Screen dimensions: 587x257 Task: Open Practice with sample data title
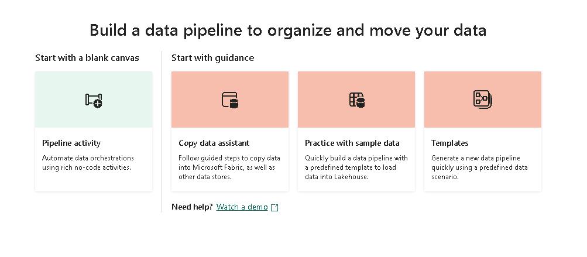352,143
